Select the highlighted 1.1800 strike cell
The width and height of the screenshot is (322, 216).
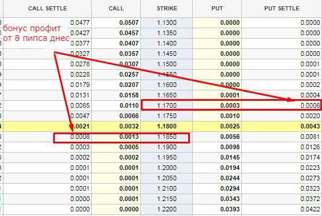point(167,126)
